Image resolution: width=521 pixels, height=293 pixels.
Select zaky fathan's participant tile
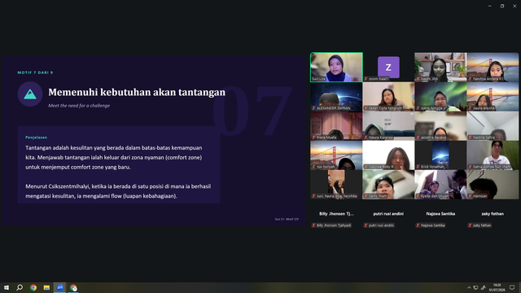pyautogui.click(x=493, y=214)
